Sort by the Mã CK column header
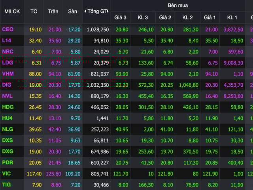The width and height of the screenshot is (253, 190). click(12, 11)
